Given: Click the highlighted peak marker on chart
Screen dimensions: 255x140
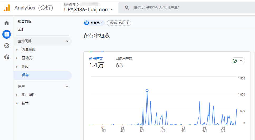Looking at the screenshot, I should coord(147,90).
